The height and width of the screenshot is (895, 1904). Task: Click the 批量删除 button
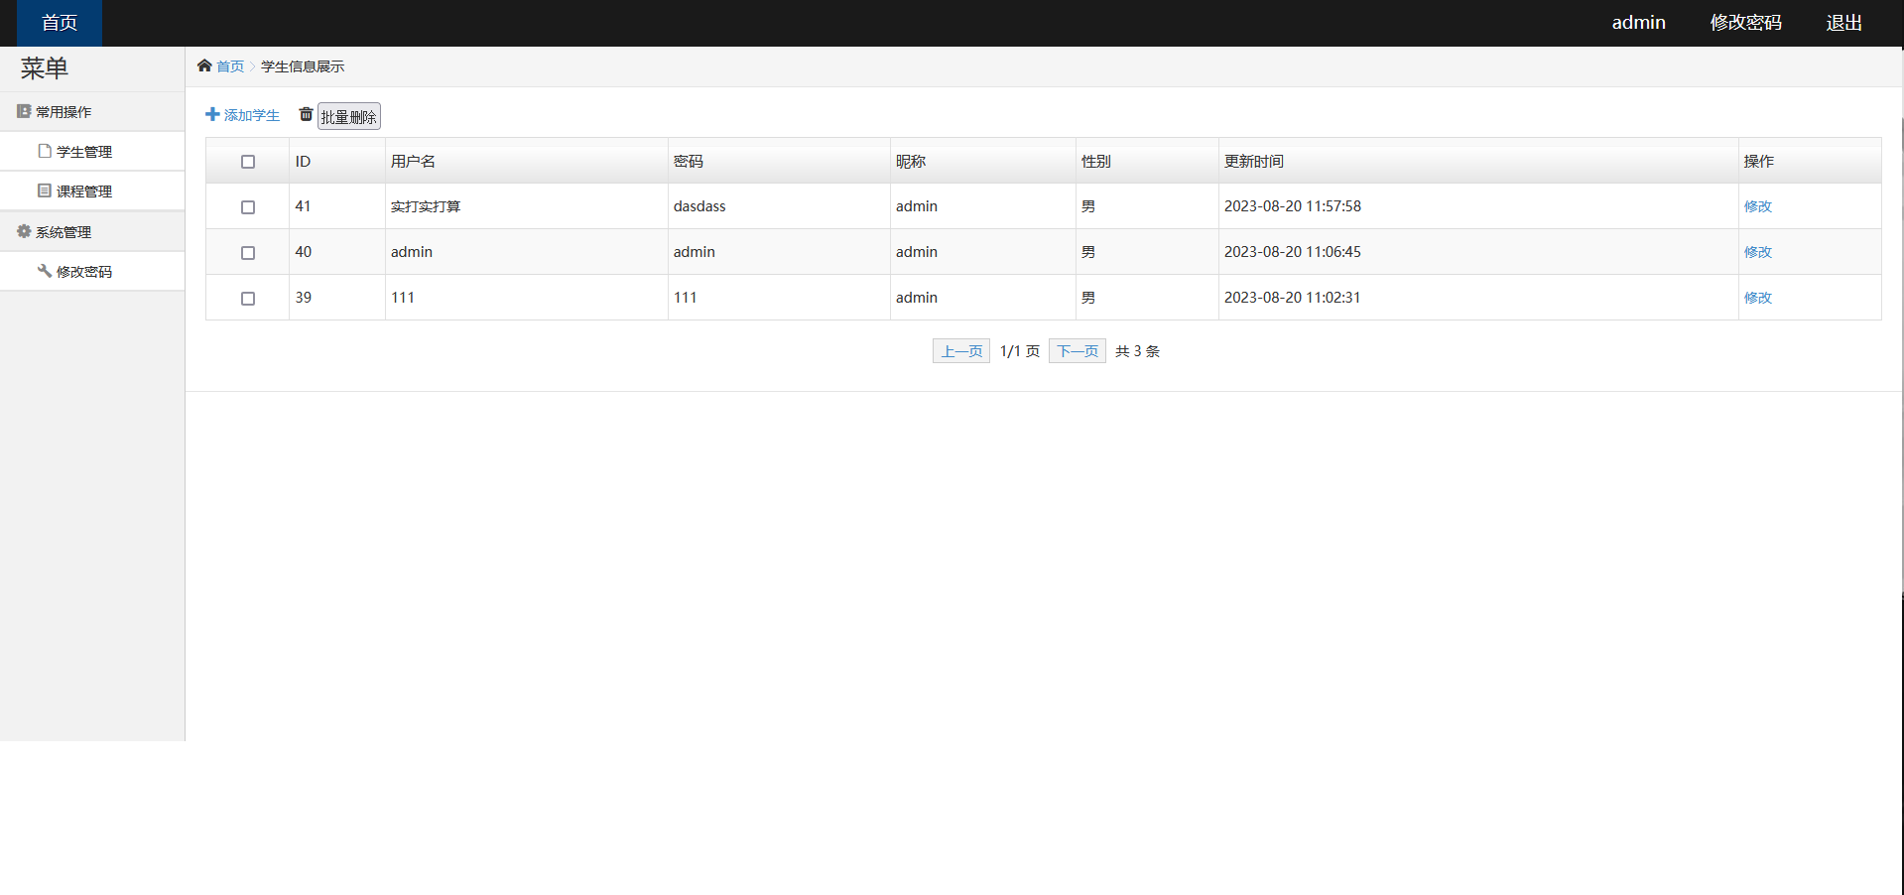coord(349,116)
